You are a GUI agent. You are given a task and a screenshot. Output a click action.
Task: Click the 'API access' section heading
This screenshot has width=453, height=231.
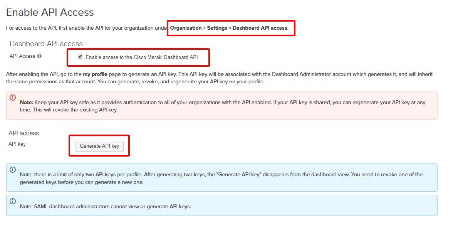click(24, 133)
